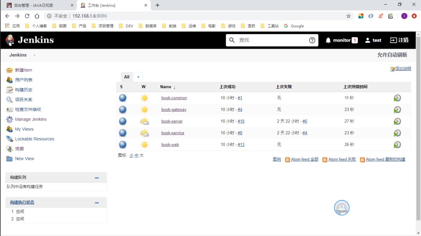Image resolution: width=421 pixels, height=236 pixels.
Task: Open the 图例 legend link
Action: [277, 159]
